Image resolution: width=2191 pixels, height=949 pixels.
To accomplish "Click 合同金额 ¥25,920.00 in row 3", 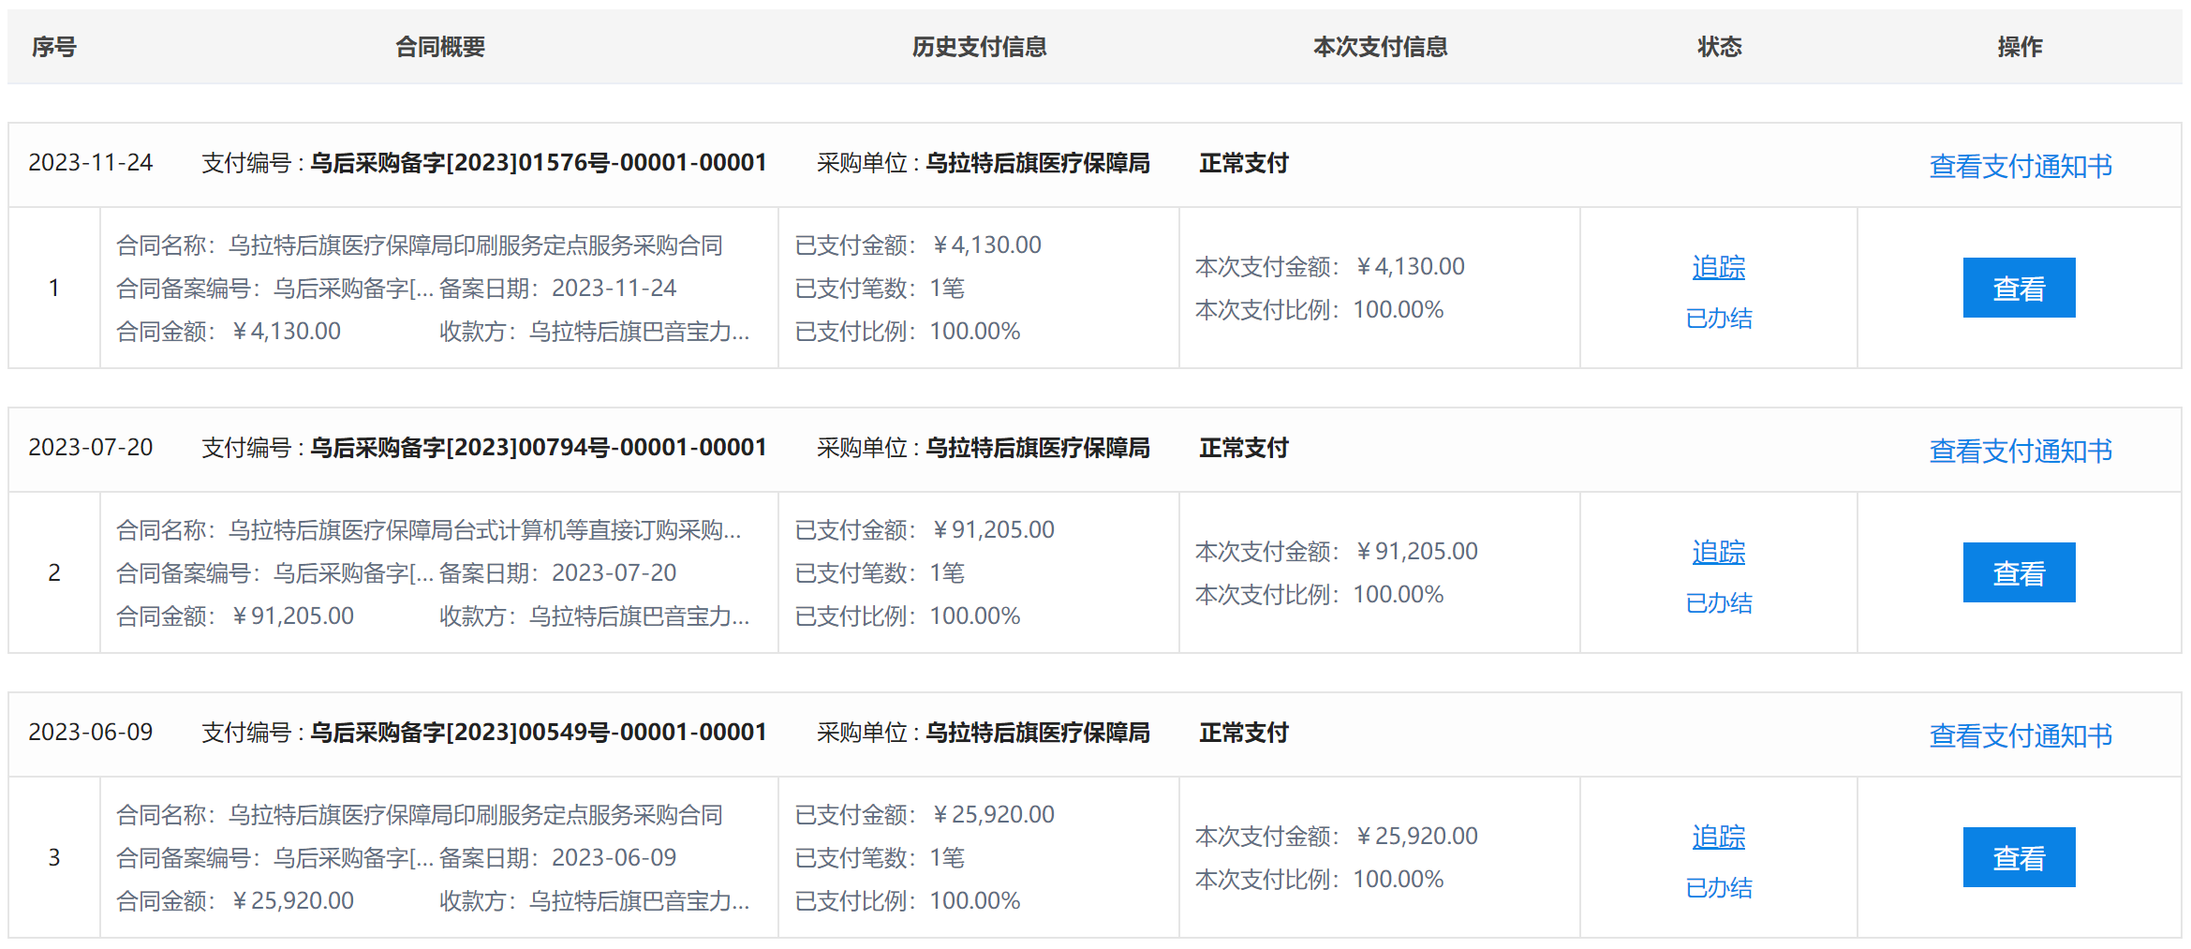I will pyautogui.click(x=292, y=901).
